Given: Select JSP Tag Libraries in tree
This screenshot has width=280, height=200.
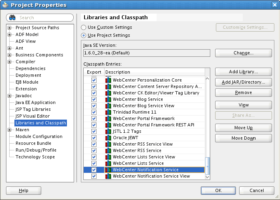Looking at the screenshot, I should [x=33, y=109].
